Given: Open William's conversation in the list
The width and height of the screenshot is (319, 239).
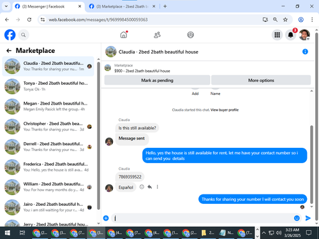Looking at the screenshot, I should (x=48, y=187).
